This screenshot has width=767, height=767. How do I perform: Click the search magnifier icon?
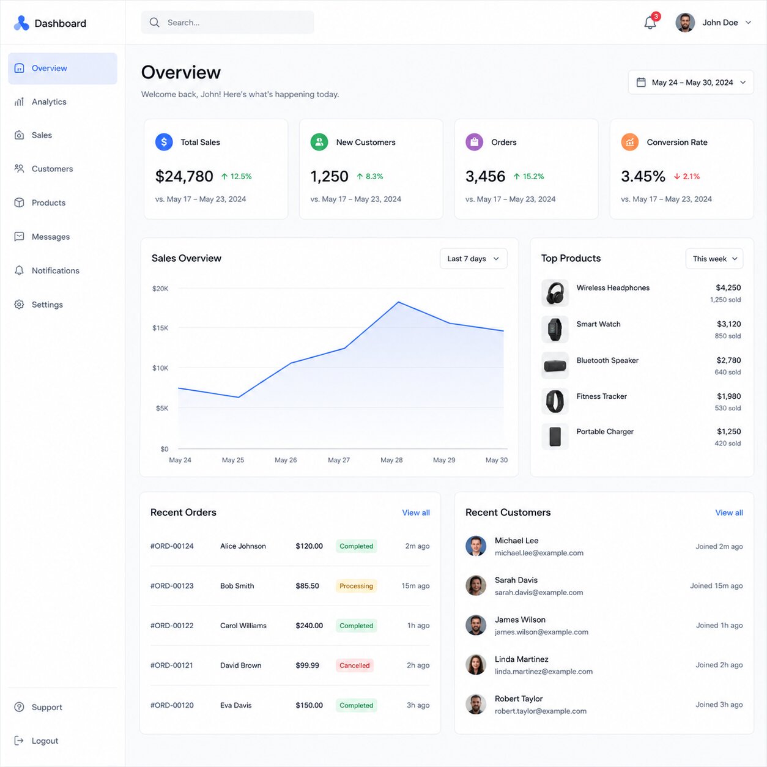(155, 23)
